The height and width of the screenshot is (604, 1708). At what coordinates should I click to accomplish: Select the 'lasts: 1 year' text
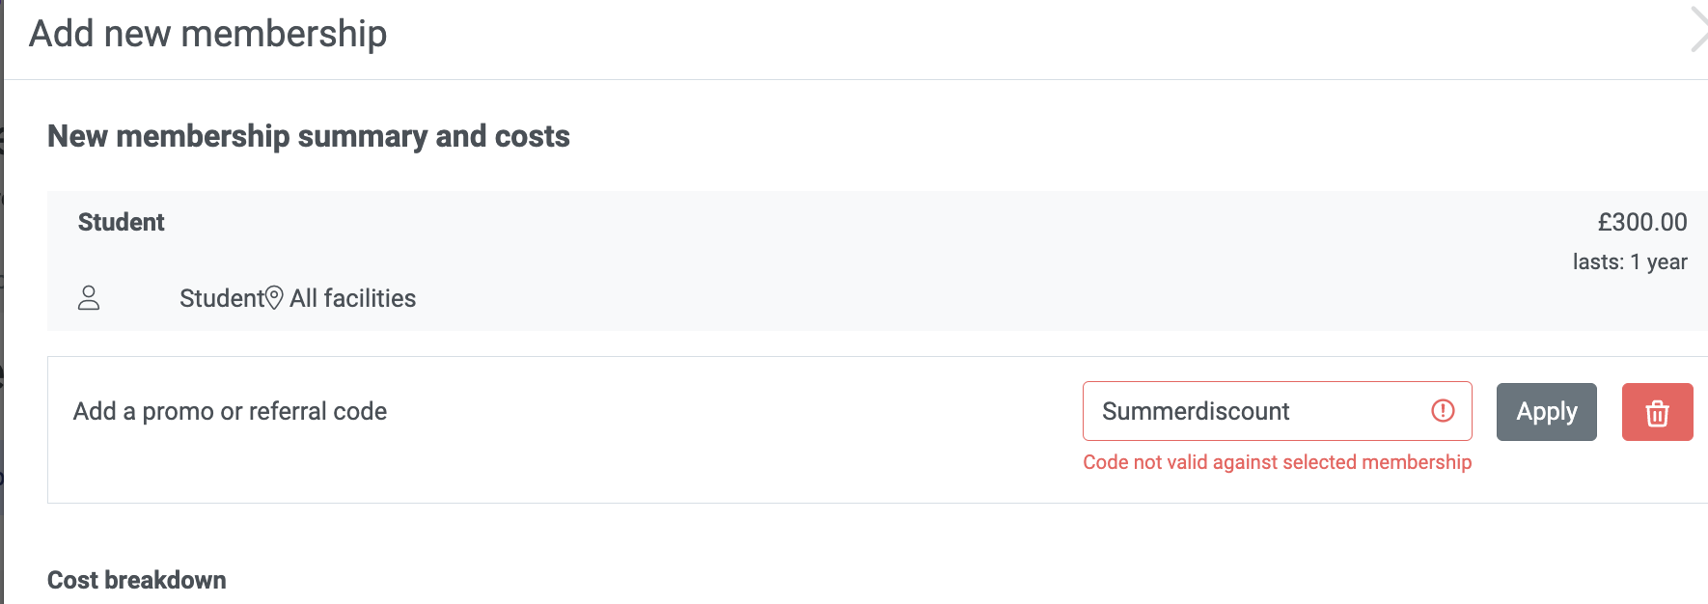[x=1630, y=261]
